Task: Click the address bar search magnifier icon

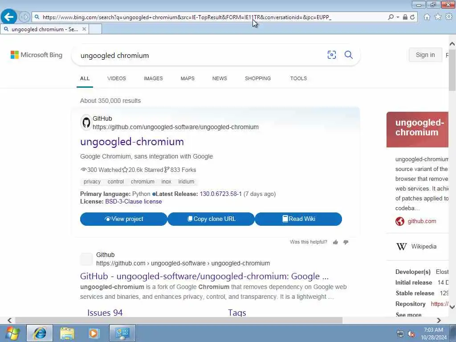Action: coord(391,17)
